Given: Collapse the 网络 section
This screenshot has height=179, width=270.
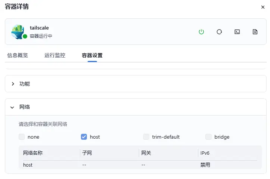Looking at the screenshot, I should click(12, 107).
